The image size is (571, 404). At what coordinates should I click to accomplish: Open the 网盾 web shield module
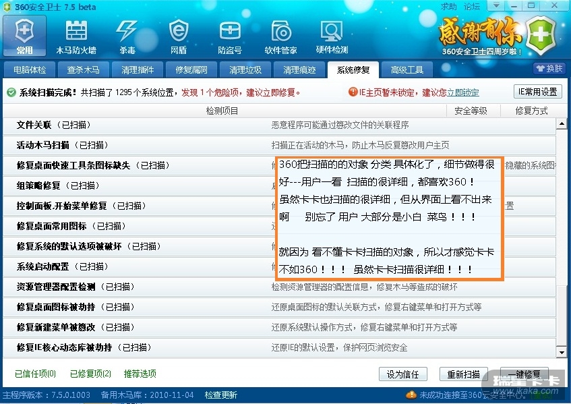(179, 37)
